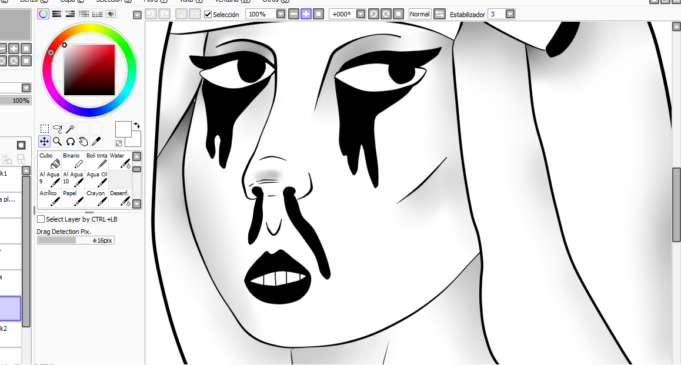Show the color wheel panel

pyautogui.click(x=43, y=14)
